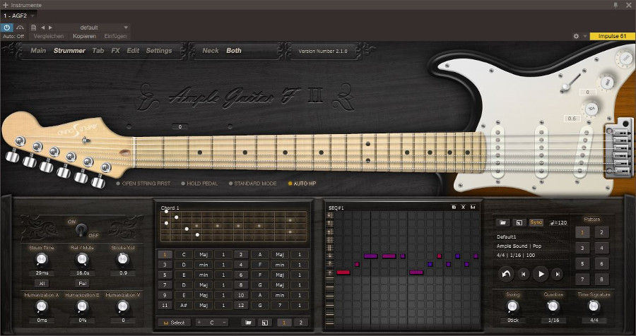Switch to chord bank 2
The image size is (636, 336).
300,323
